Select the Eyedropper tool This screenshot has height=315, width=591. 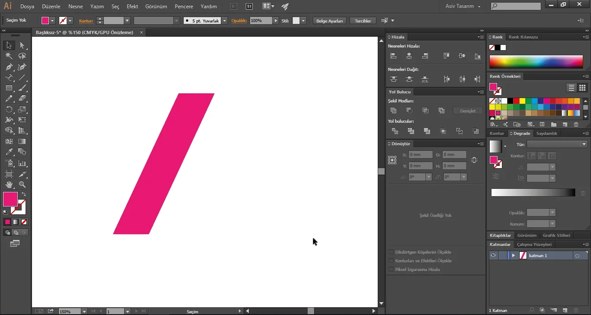click(x=9, y=152)
